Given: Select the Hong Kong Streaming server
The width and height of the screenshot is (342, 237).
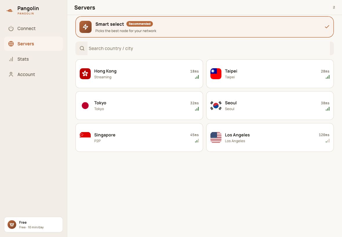Looking at the screenshot, I should click(x=139, y=74).
